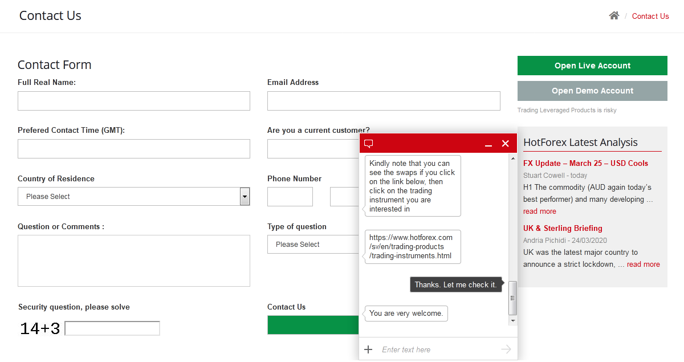Open the Country of Residence dropdown

pyautogui.click(x=134, y=196)
